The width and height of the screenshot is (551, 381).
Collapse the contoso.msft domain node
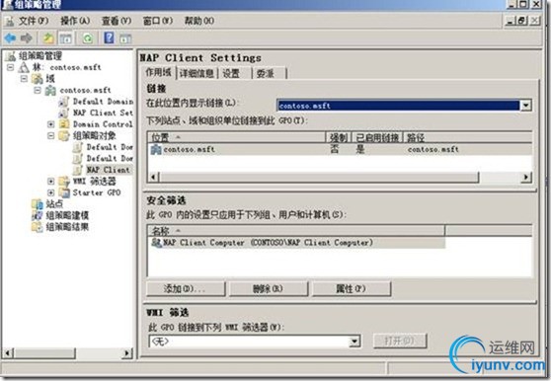[x=38, y=90]
